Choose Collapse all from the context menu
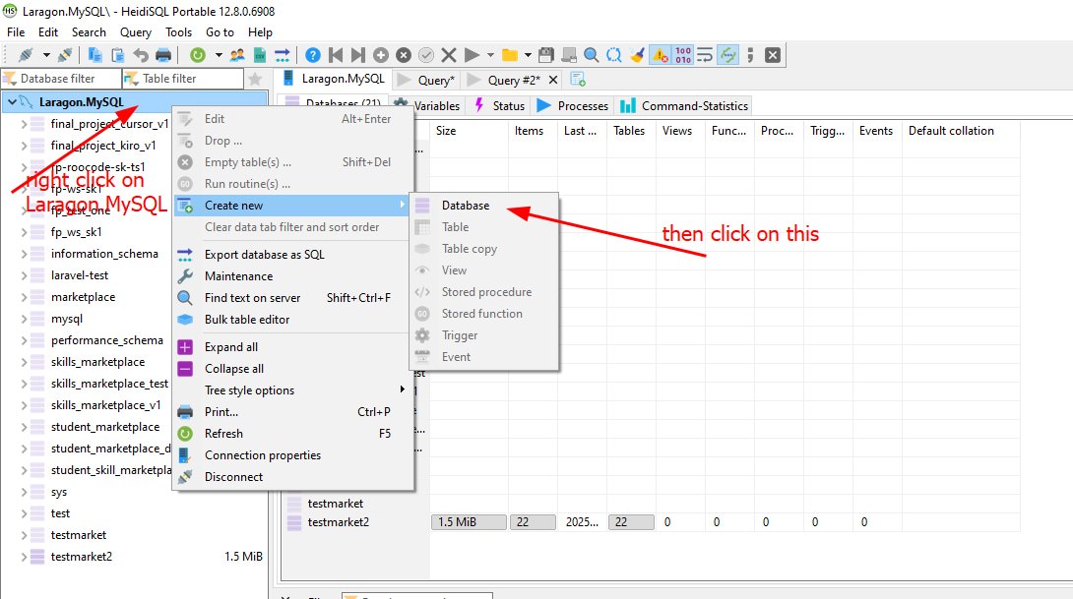Viewport: 1073px width, 599px height. 293,369
